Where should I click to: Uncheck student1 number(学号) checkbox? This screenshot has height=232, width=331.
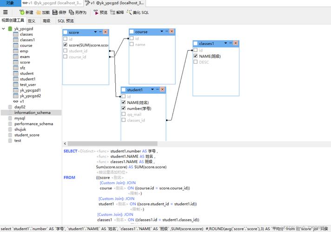click(x=124, y=108)
